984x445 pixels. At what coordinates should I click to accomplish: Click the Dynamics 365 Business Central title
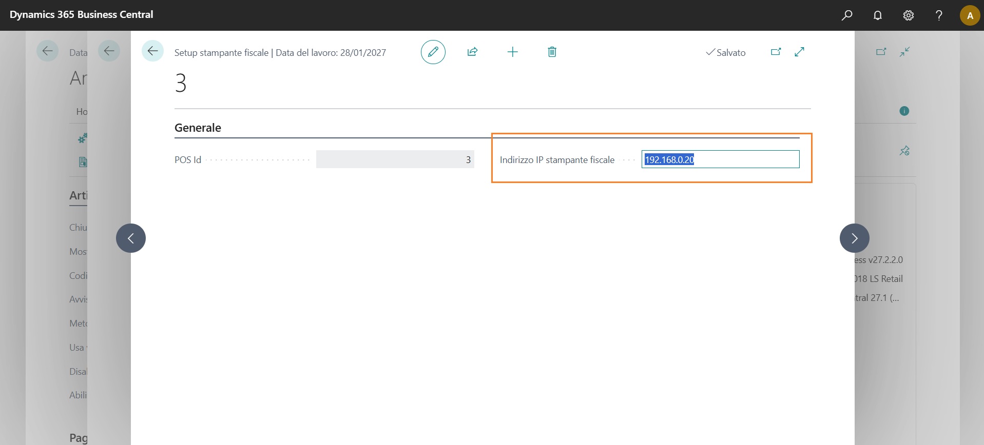pyautogui.click(x=82, y=15)
